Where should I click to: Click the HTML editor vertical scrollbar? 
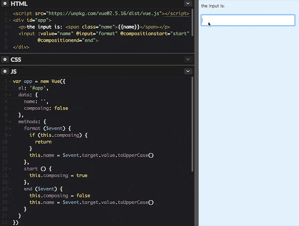click(x=192, y=22)
